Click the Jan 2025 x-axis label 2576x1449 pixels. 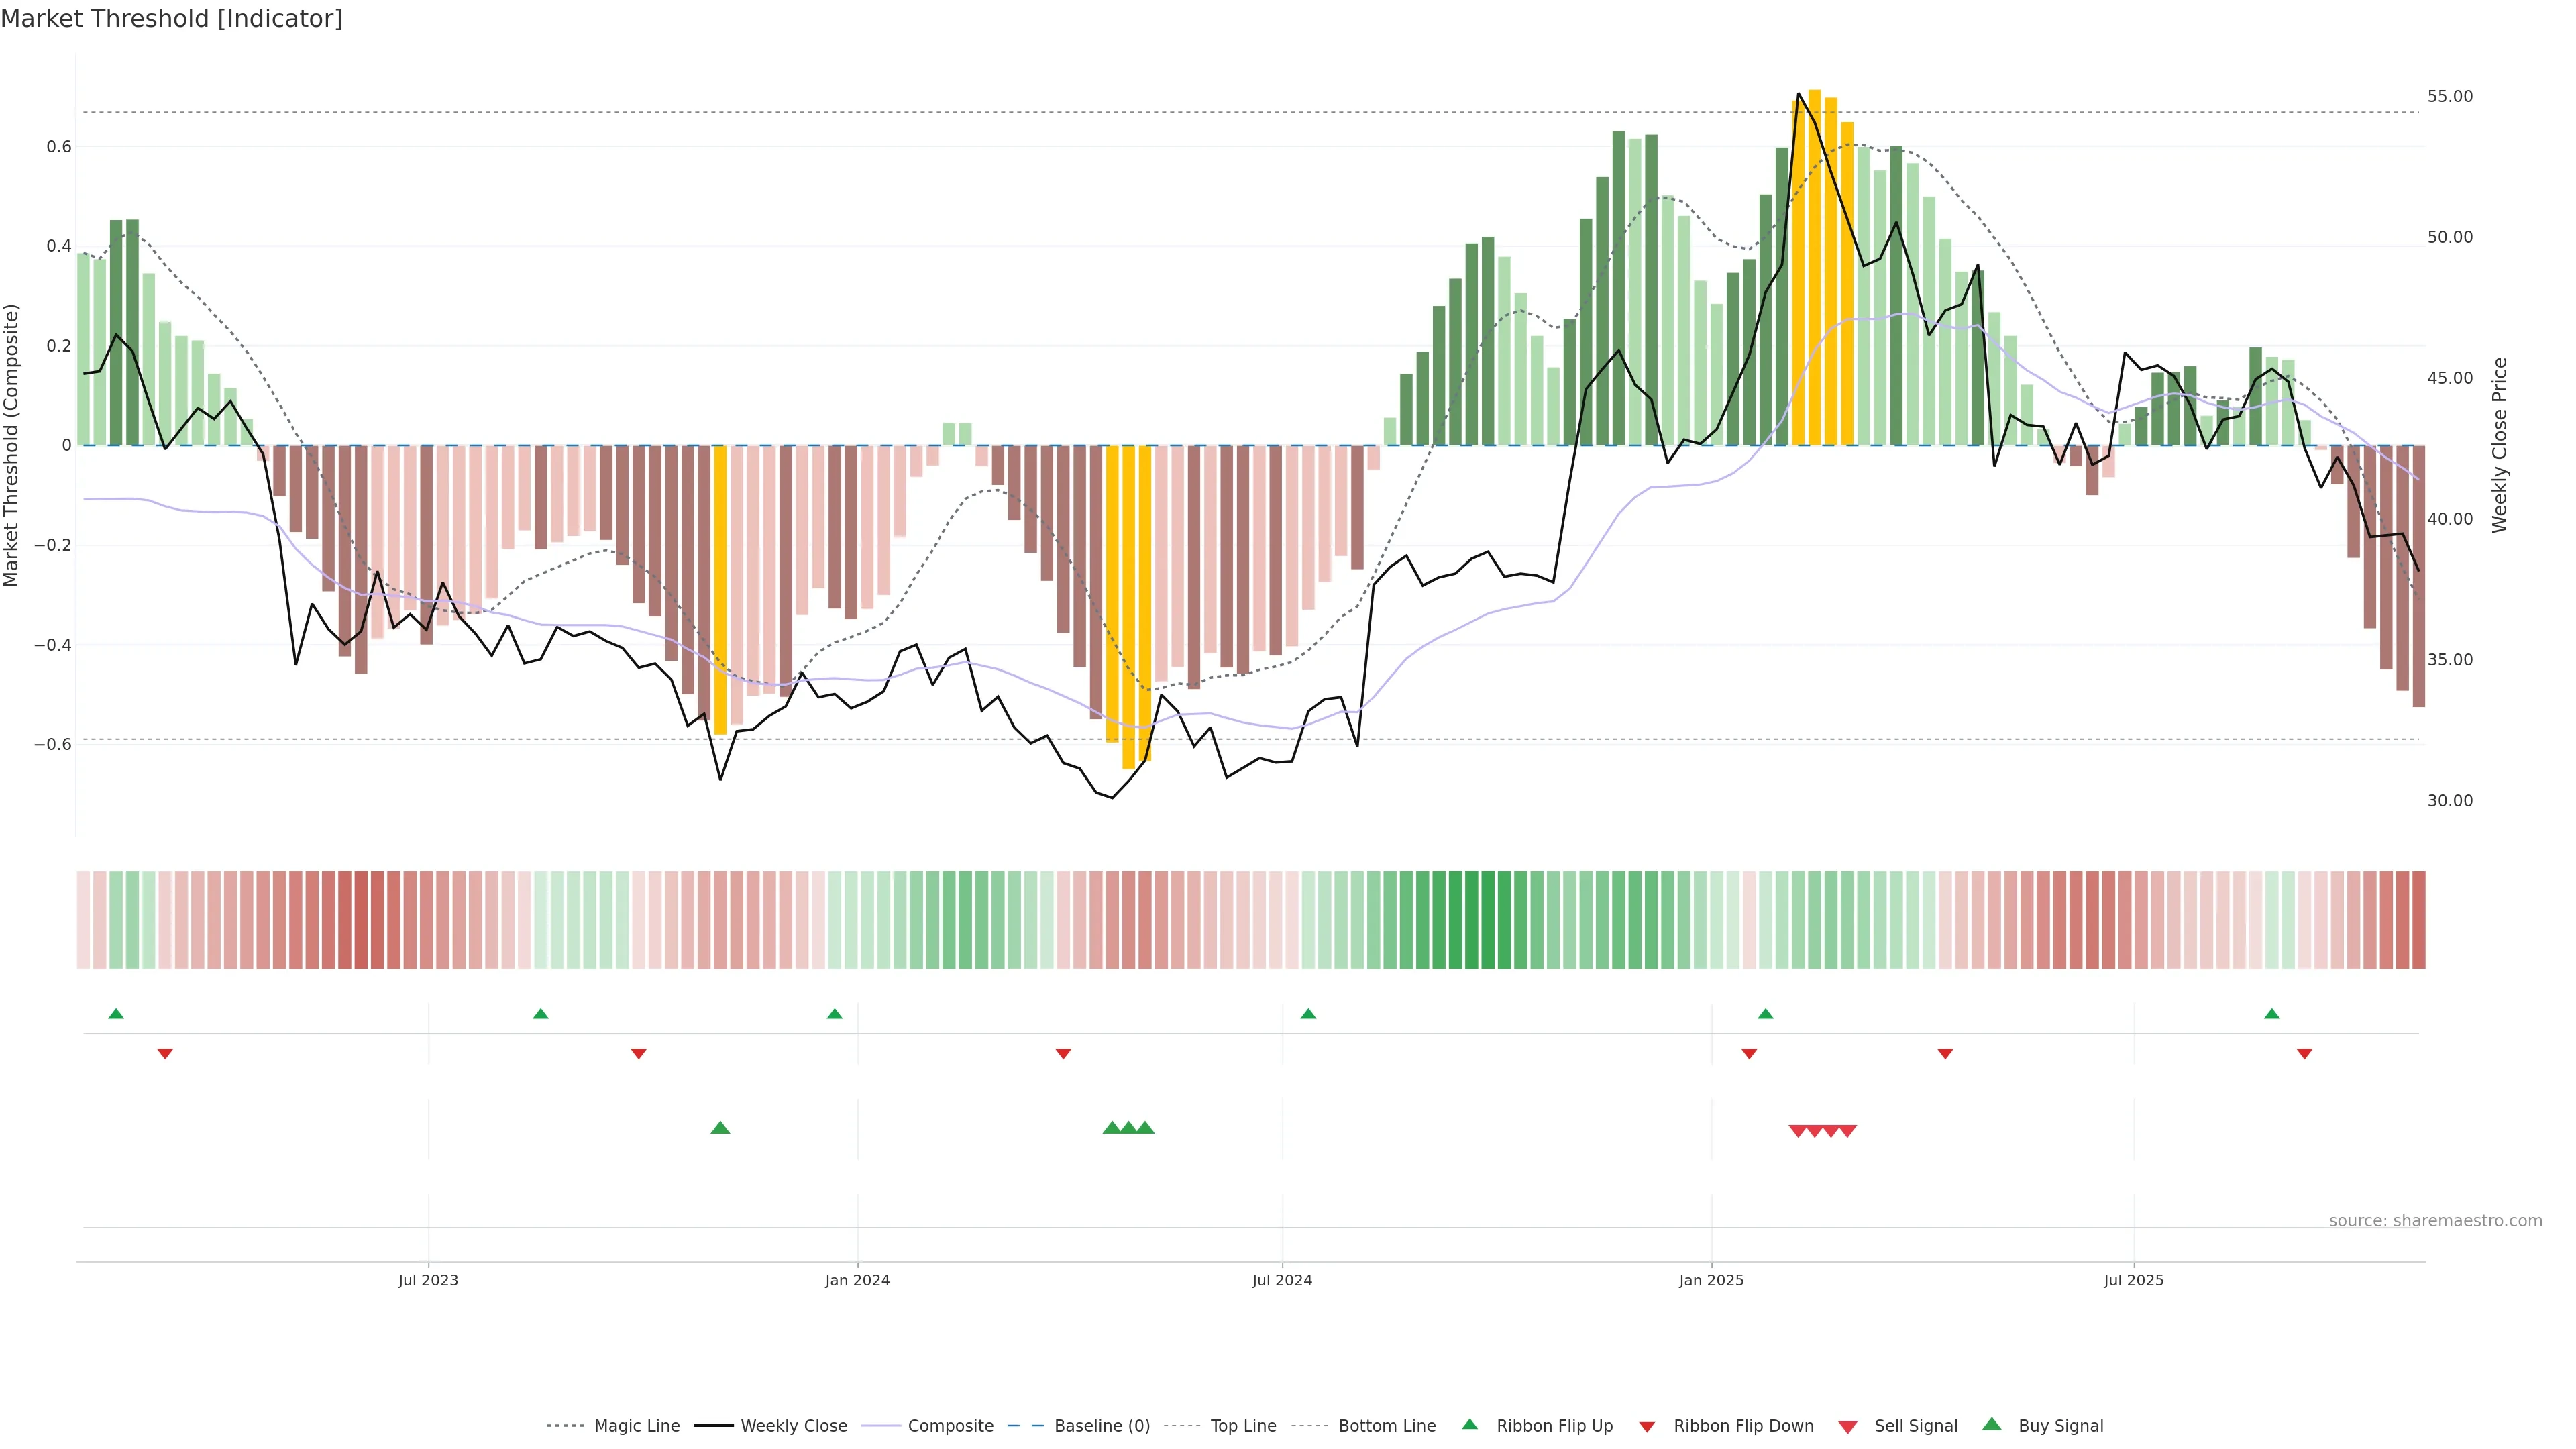(1711, 1280)
